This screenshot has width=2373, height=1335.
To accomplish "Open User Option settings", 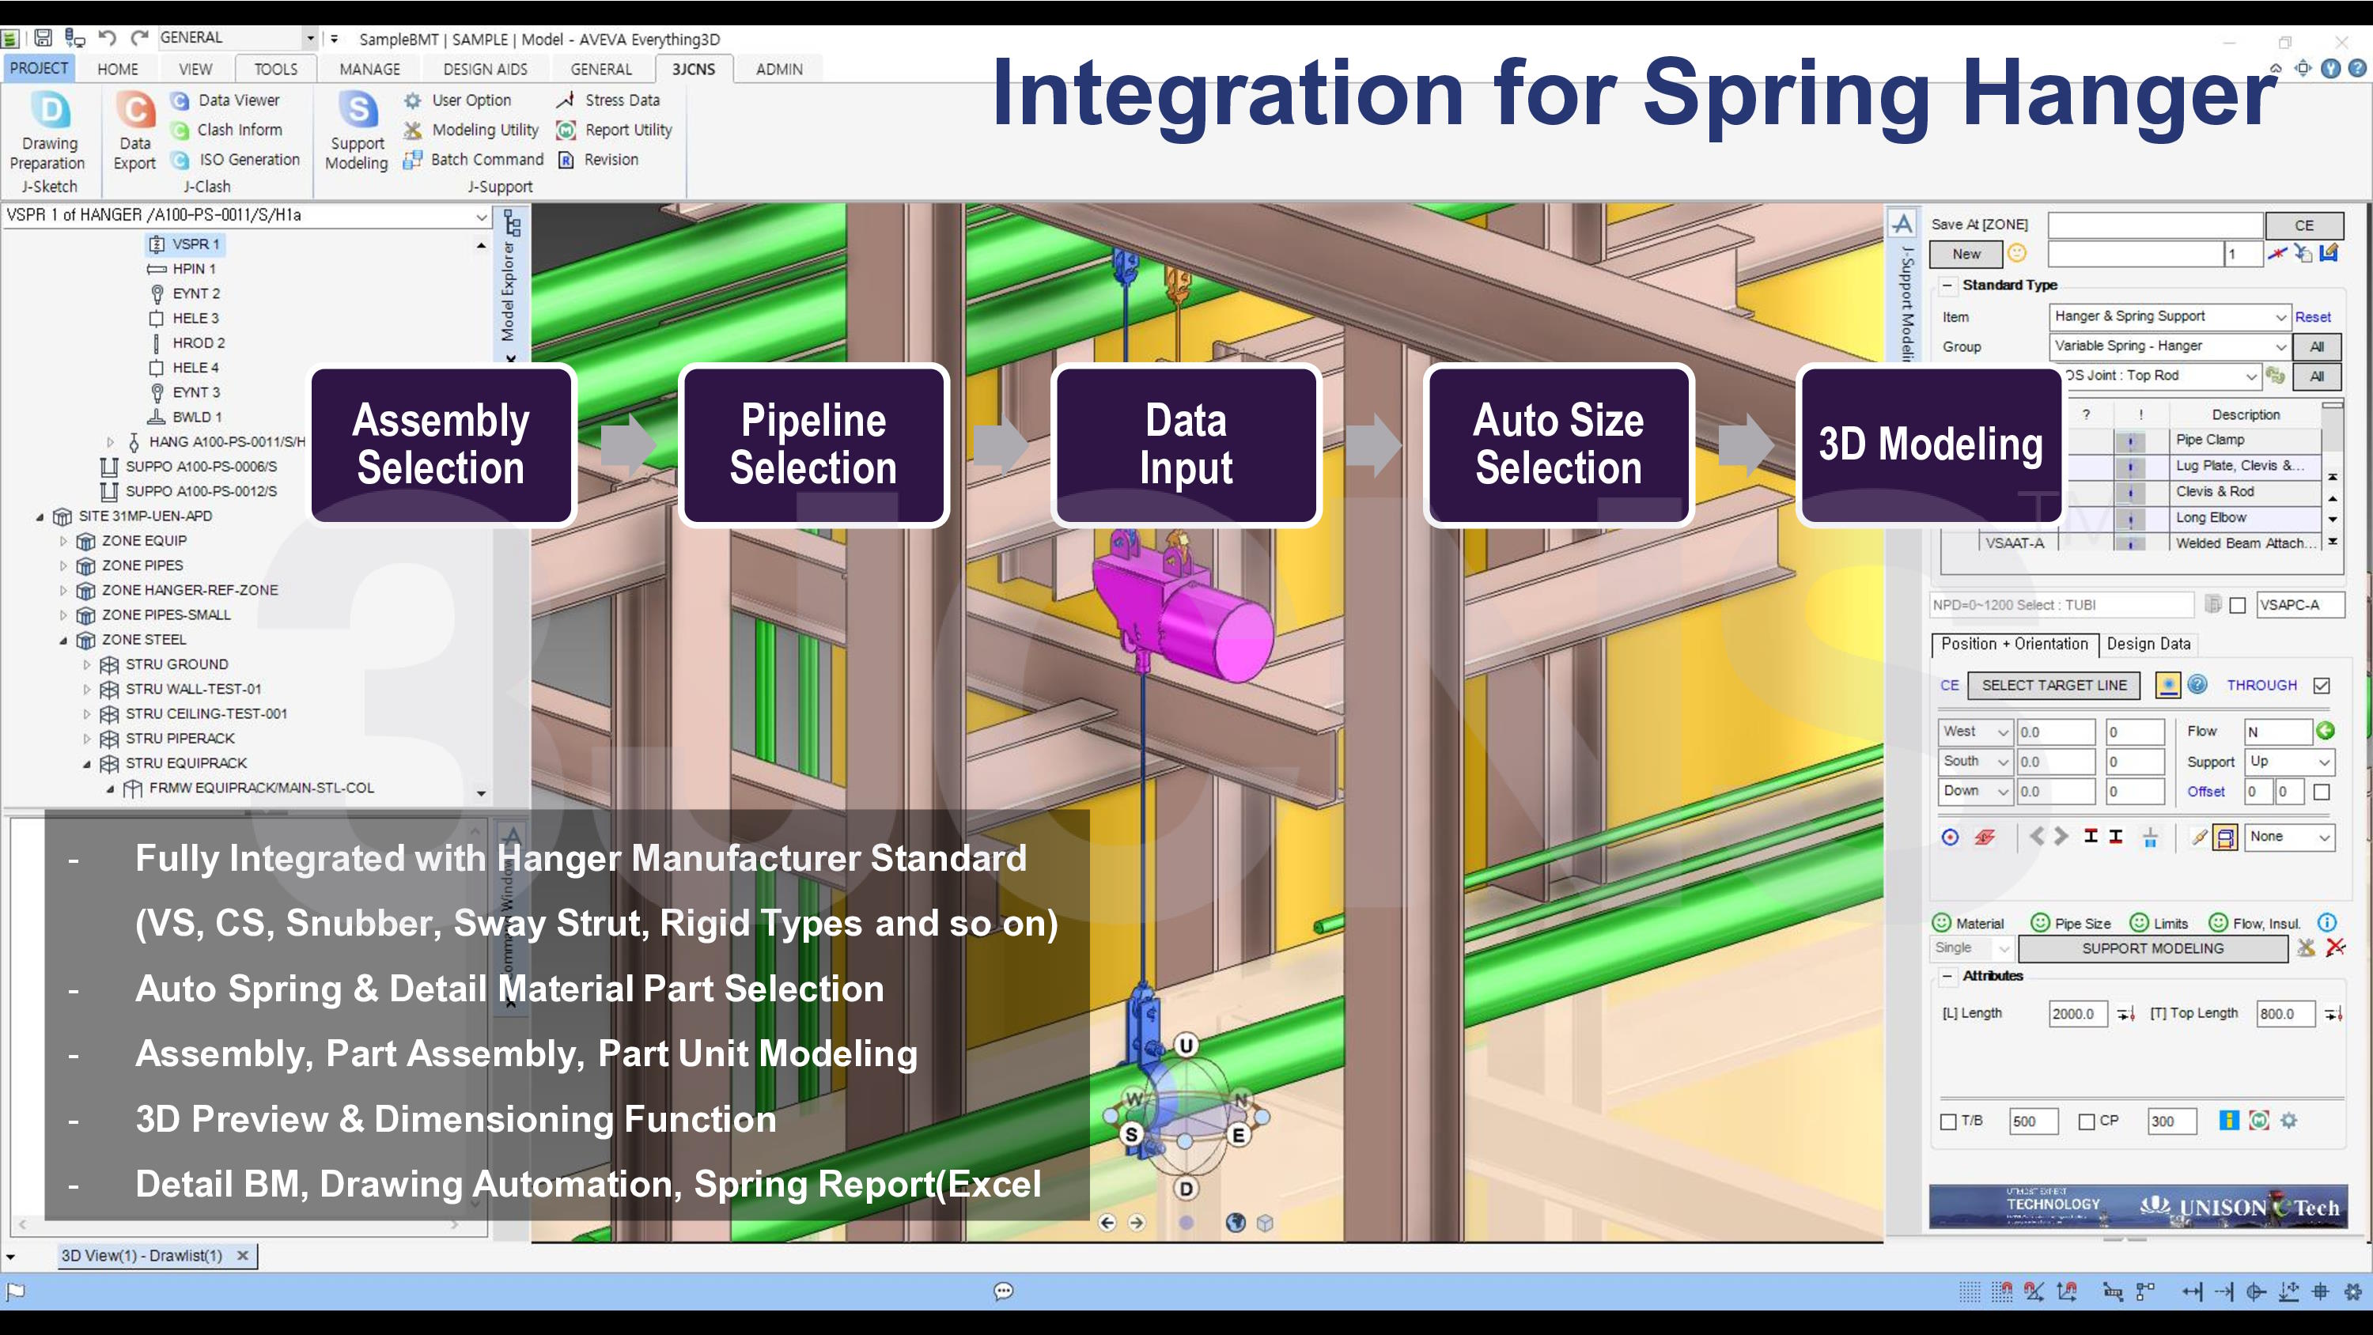I will [458, 100].
